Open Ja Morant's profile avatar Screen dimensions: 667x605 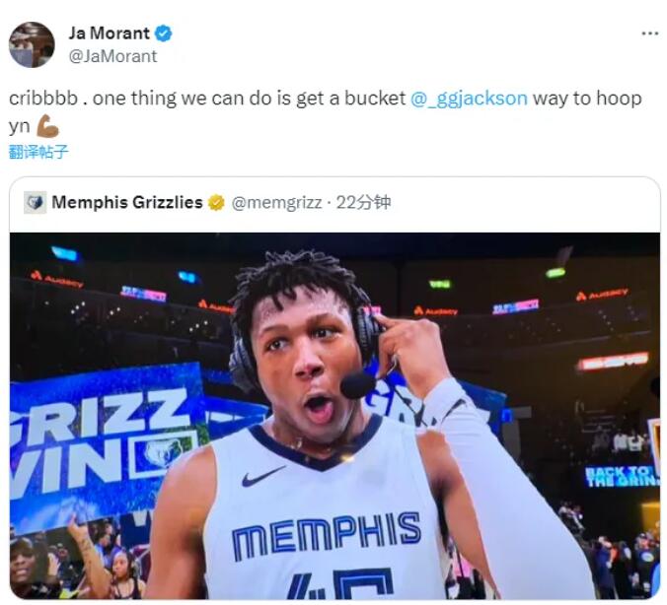32,44
